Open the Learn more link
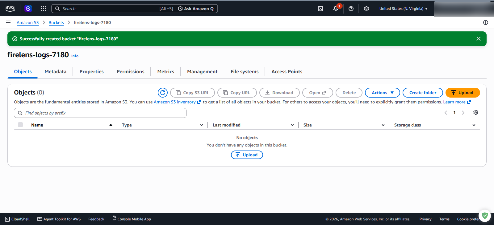494x225 pixels. click(457, 102)
